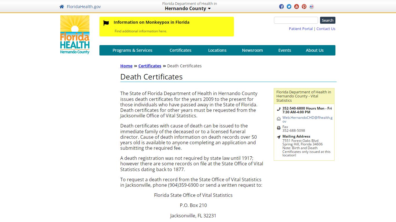Click Information on Monkeypox in Florida heading
This screenshot has height=222, width=396.
151,22
